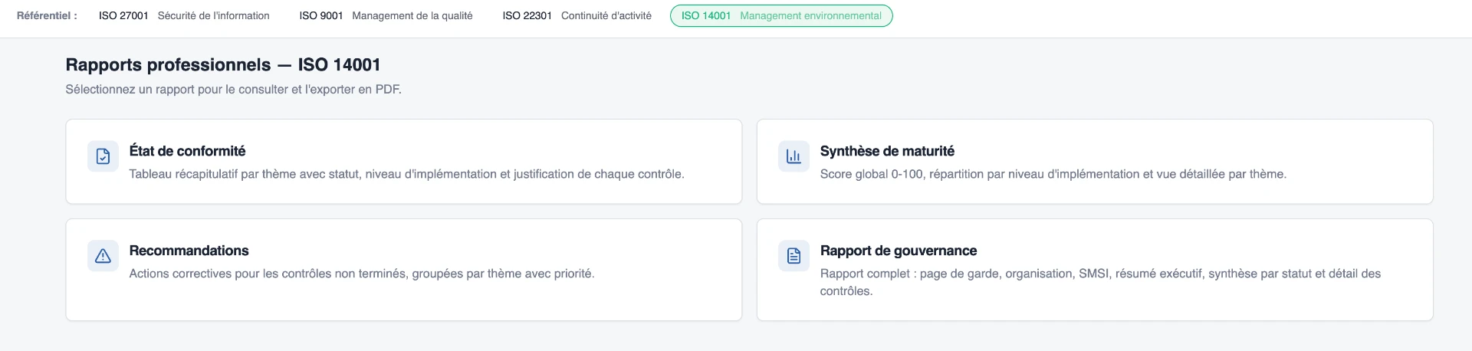Click the Synthèse de maturité bar chart icon

click(793, 156)
